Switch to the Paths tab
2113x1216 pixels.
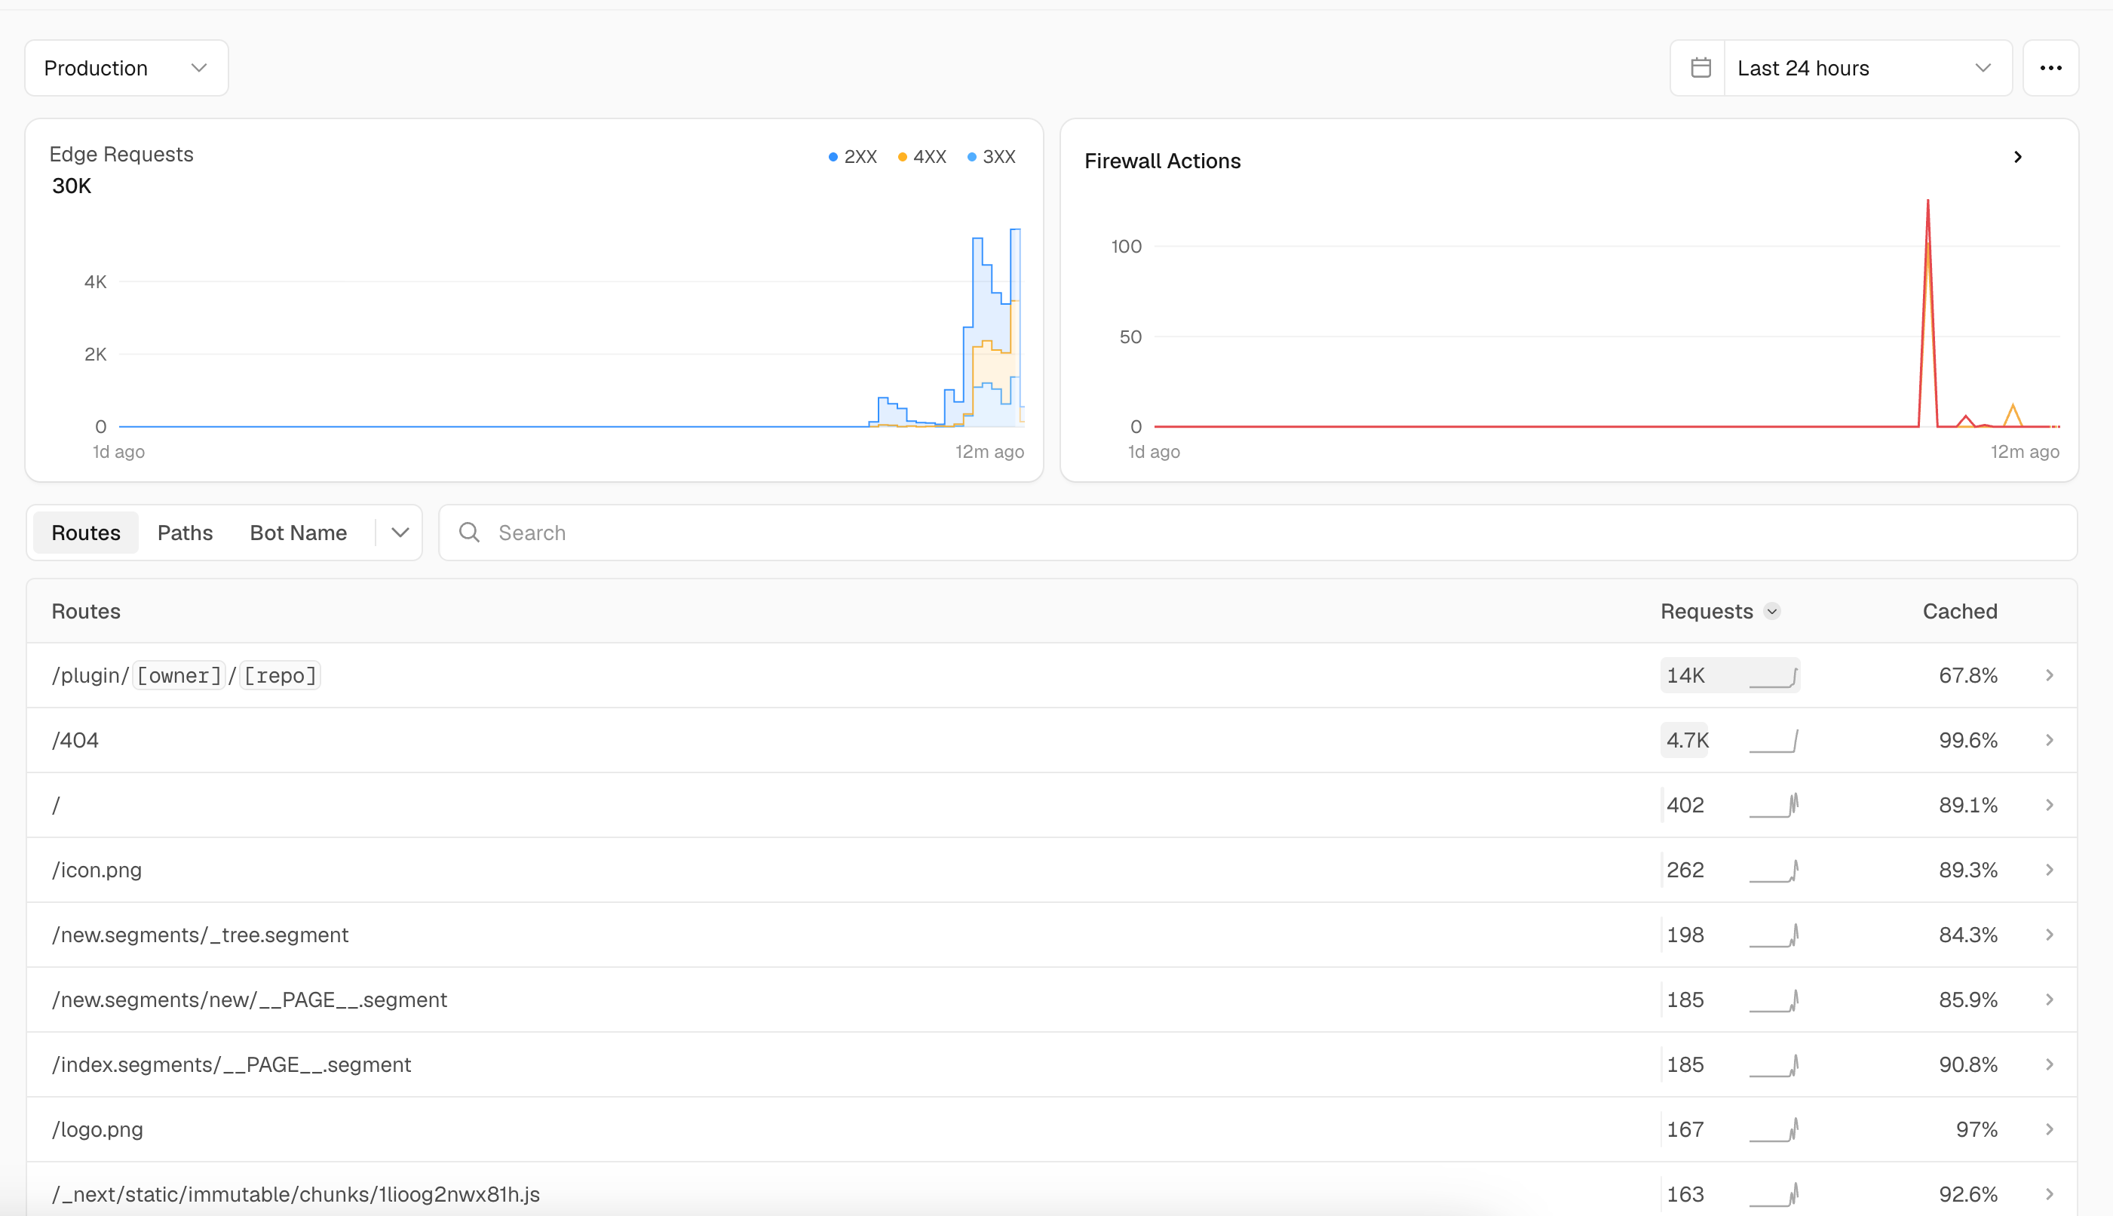point(186,533)
